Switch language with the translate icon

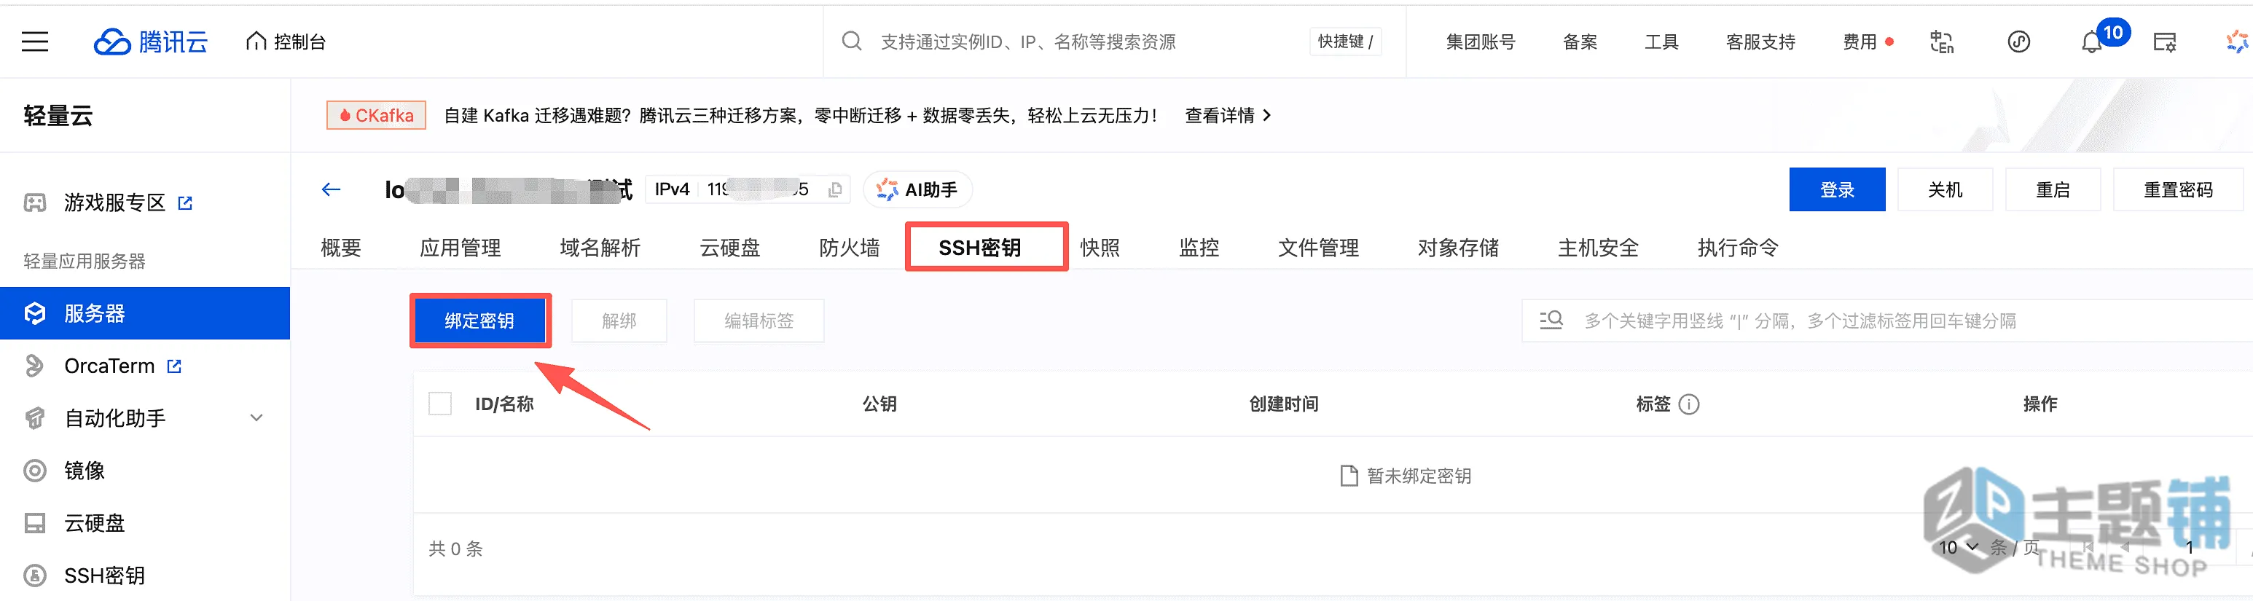click(1942, 41)
